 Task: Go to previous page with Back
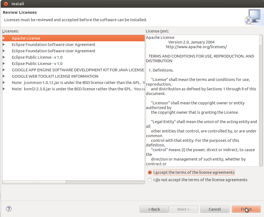coord(154,209)
